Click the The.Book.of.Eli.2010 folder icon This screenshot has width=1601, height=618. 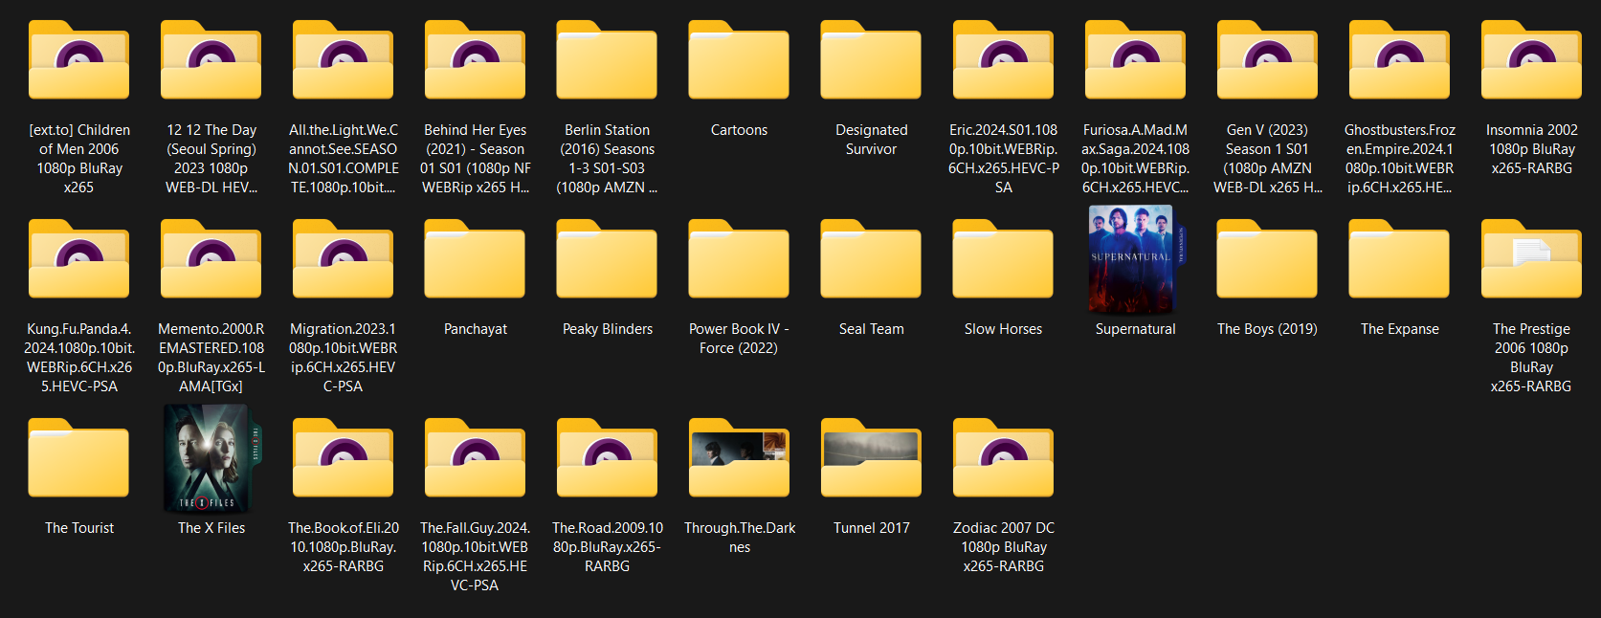coord(343,458)
